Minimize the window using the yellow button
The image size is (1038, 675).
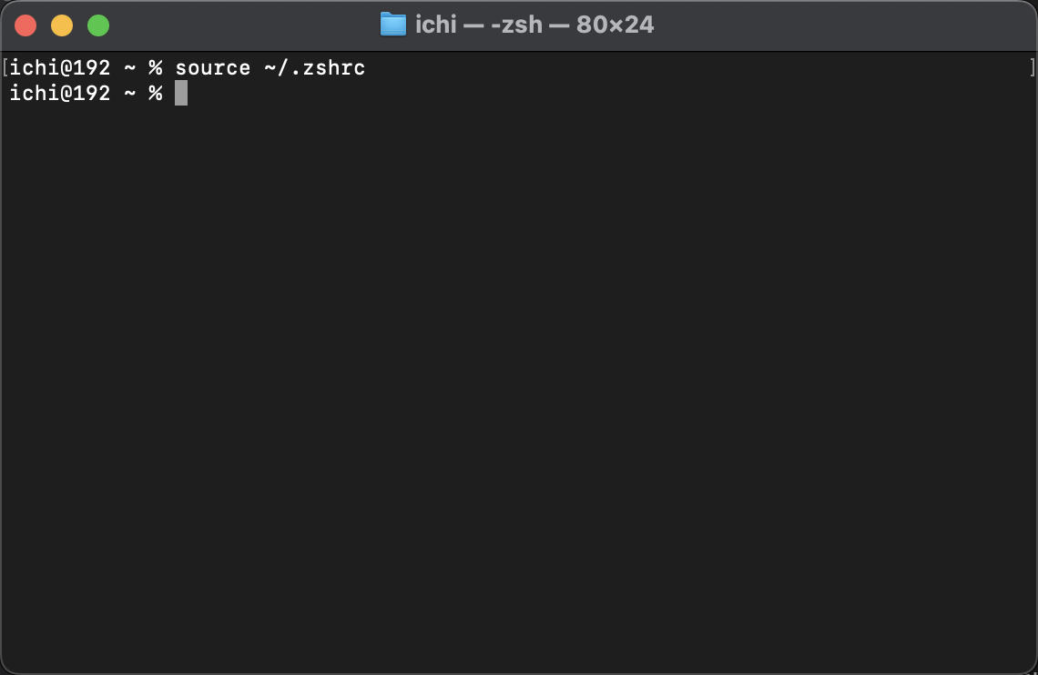[x=62, y=25]
